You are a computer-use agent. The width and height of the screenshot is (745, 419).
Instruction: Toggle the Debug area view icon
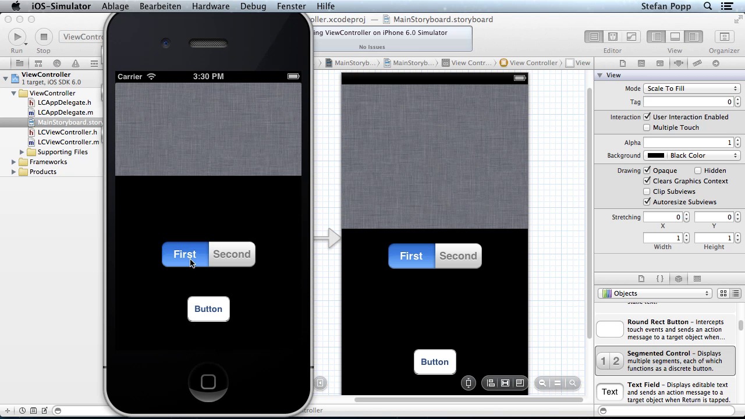click(675, 37)
